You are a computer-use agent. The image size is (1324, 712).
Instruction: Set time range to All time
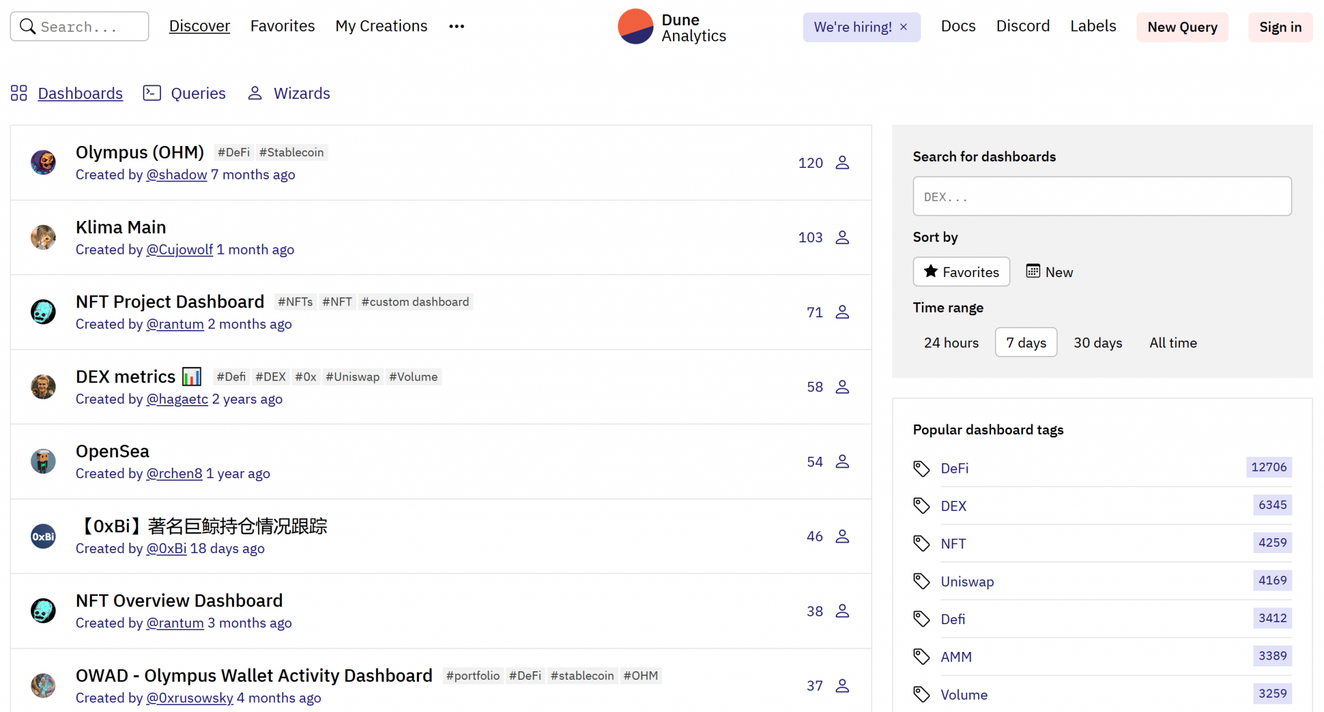point(1173,342)
